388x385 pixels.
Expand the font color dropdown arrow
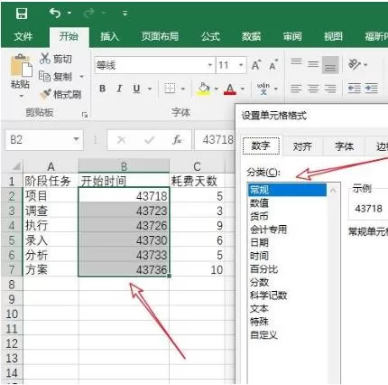(x=243, y=89)
